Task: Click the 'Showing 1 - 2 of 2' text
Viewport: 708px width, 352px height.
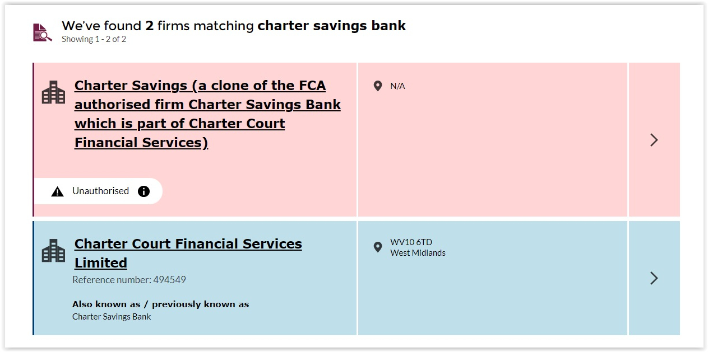Action: point(94,39)
